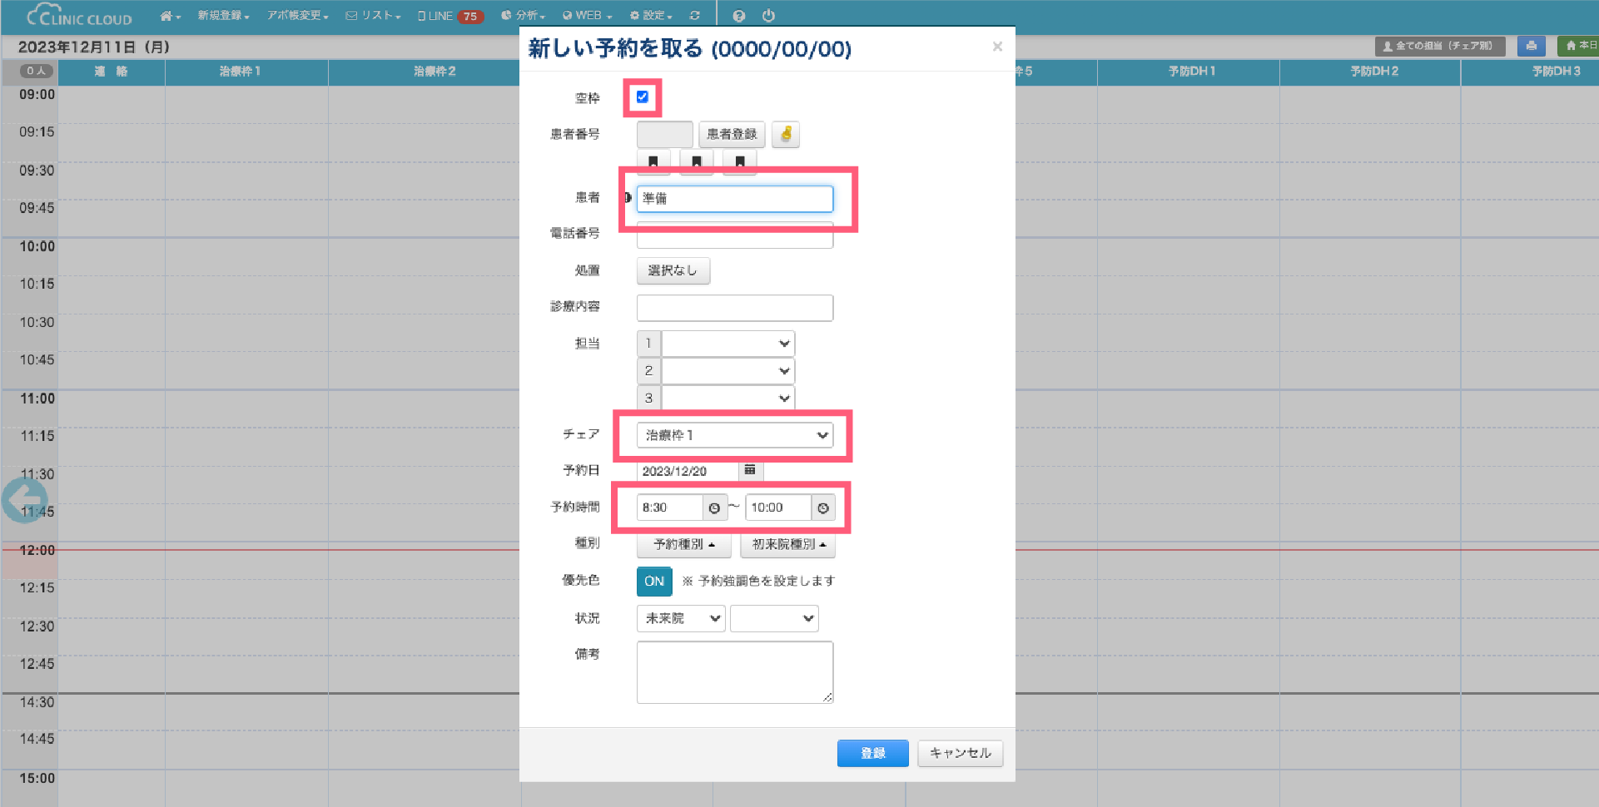Toggle the 優先色 ON switch

click(x=654, y=581)
